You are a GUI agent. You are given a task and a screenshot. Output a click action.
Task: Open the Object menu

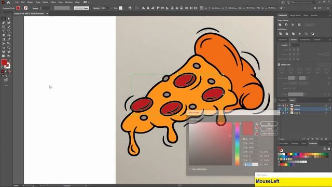coord(30,2)
